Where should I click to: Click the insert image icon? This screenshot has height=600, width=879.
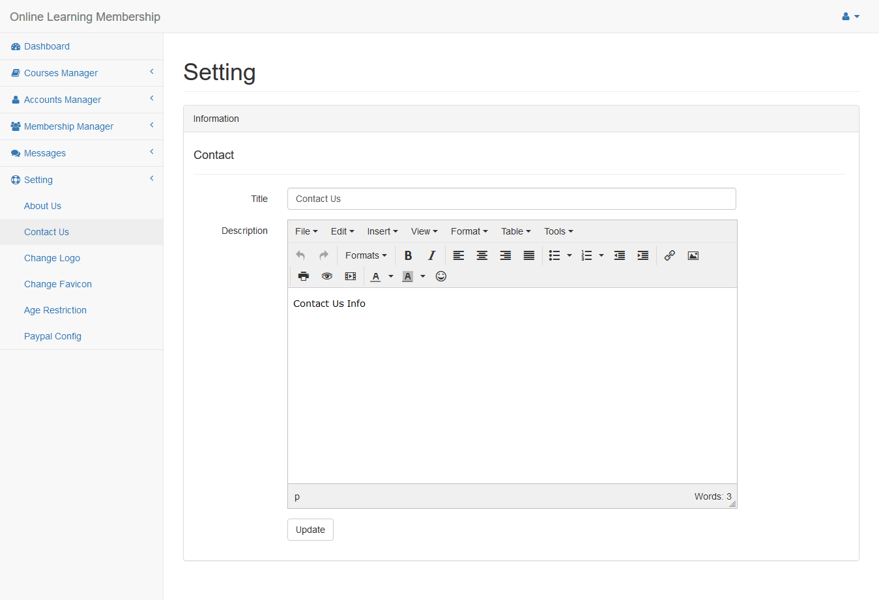tap(693, 255)
